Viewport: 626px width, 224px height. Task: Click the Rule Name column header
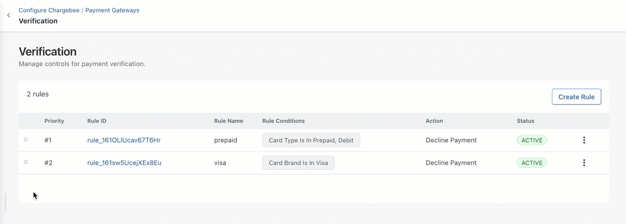click(x=228, y=121)
